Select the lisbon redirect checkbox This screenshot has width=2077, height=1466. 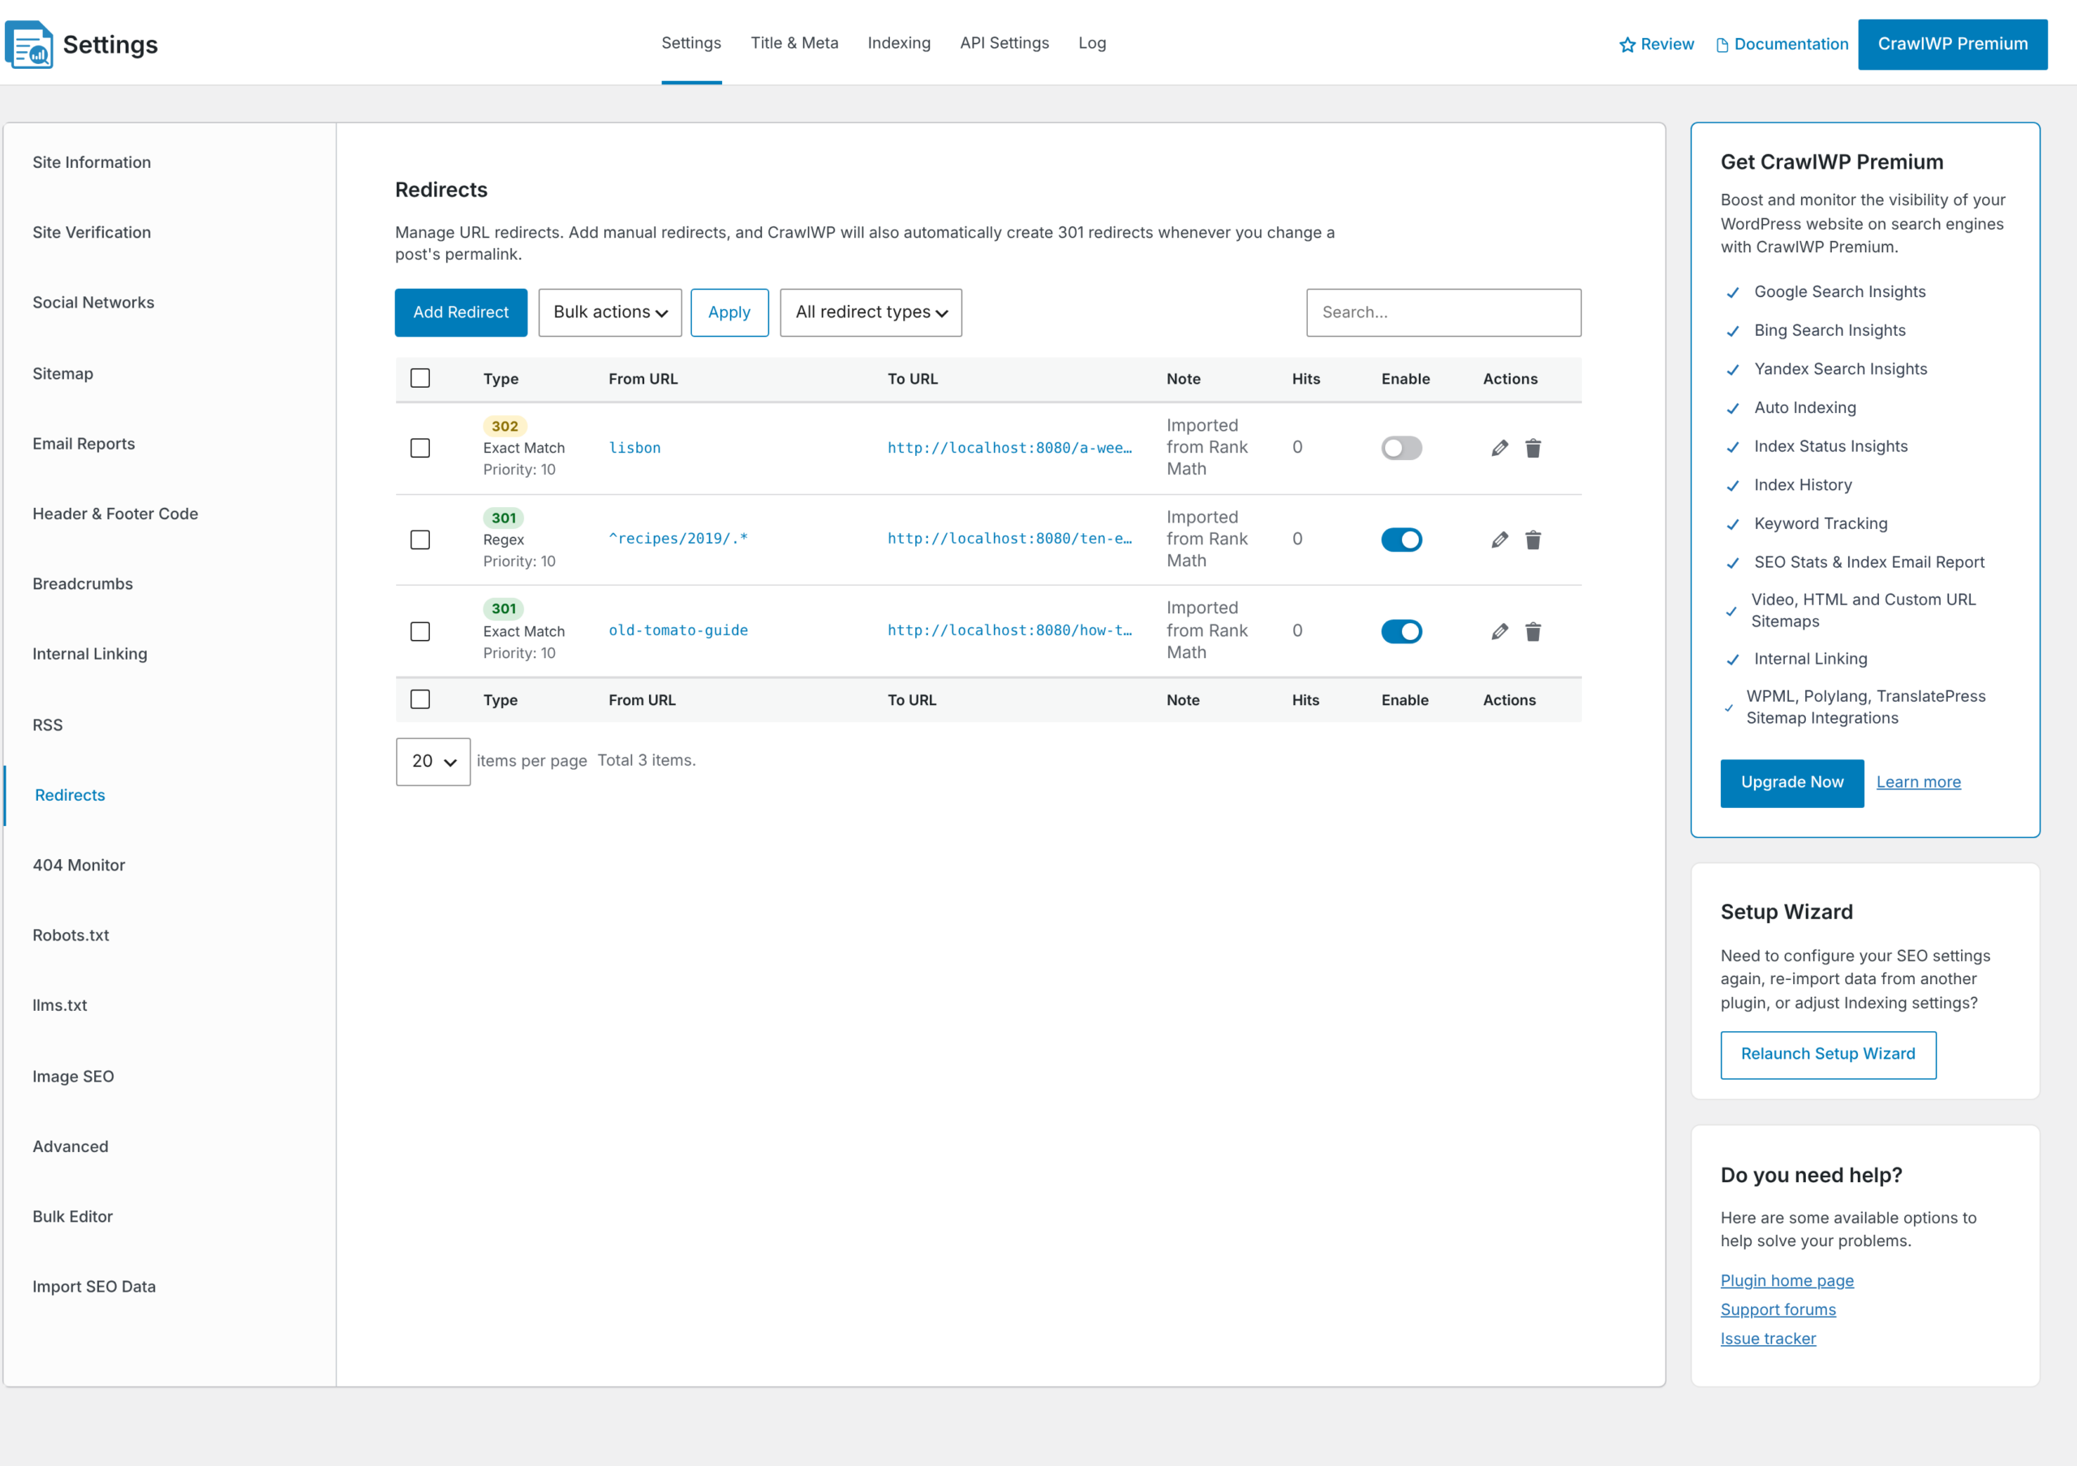pyautogui.click(x=419, y=448)
